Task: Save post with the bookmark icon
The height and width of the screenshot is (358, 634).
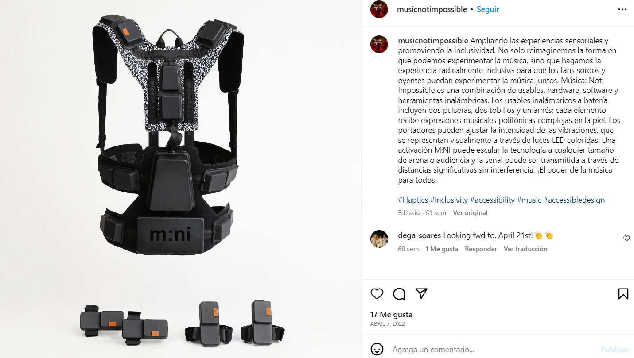Action: pos(623,294)
